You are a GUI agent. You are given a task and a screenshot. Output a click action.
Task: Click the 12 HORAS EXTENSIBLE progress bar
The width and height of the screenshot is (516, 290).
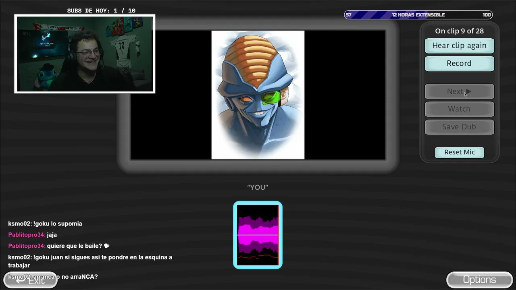point(418,15)
